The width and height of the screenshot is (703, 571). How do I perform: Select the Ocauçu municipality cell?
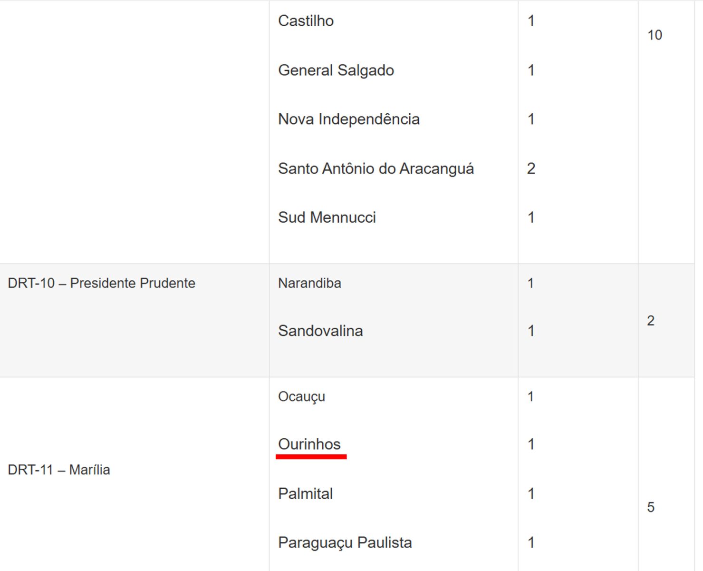point(301,396)
